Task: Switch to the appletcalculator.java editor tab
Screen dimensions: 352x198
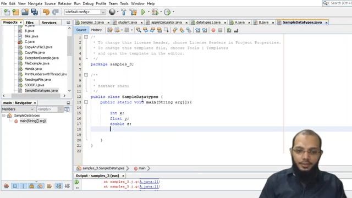Action: pos(166,23)
